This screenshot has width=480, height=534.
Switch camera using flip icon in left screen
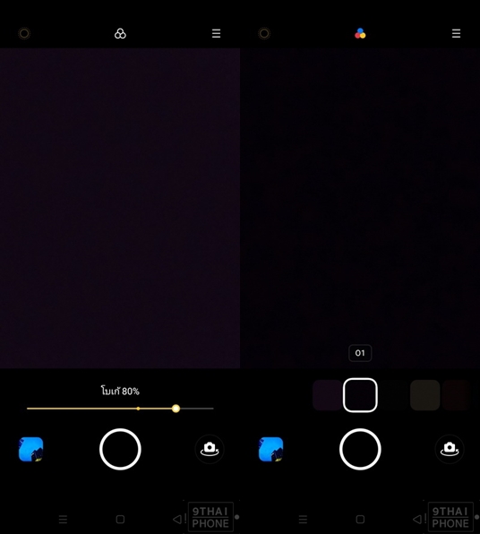(210, 449)
